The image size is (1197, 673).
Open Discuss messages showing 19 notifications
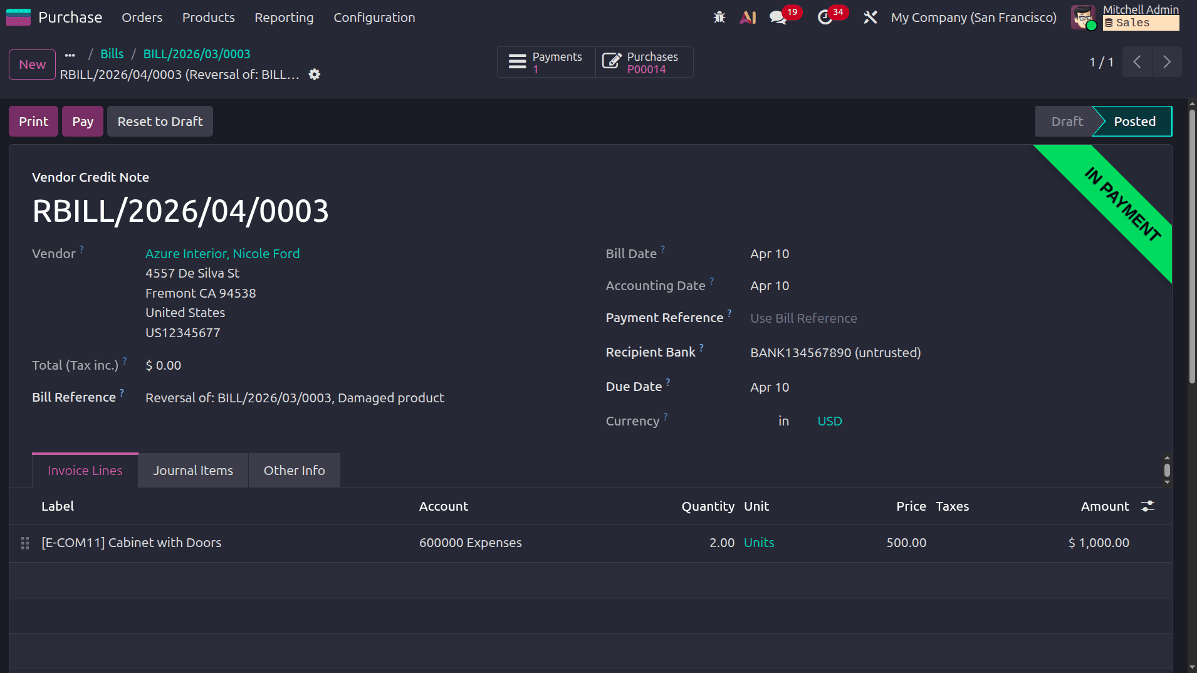[x=779, y=17]
